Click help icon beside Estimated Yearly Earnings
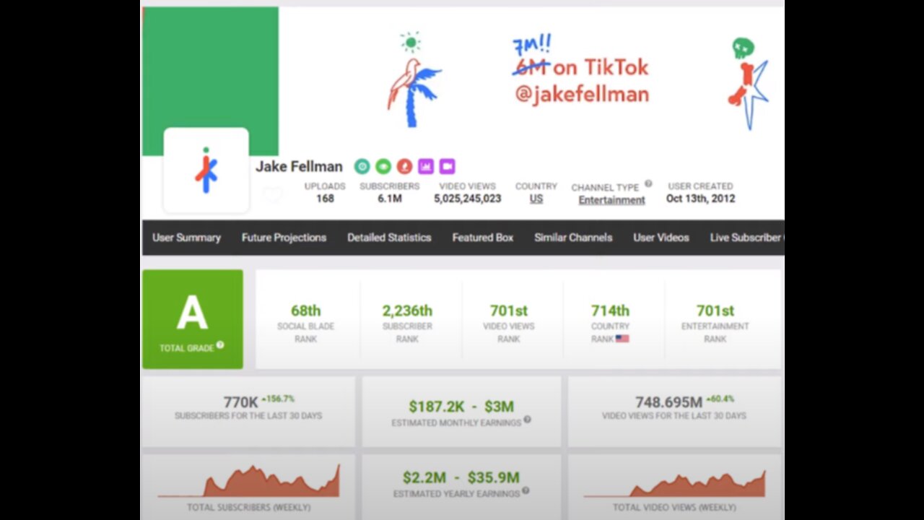924x520 pixels. (526, 490)
